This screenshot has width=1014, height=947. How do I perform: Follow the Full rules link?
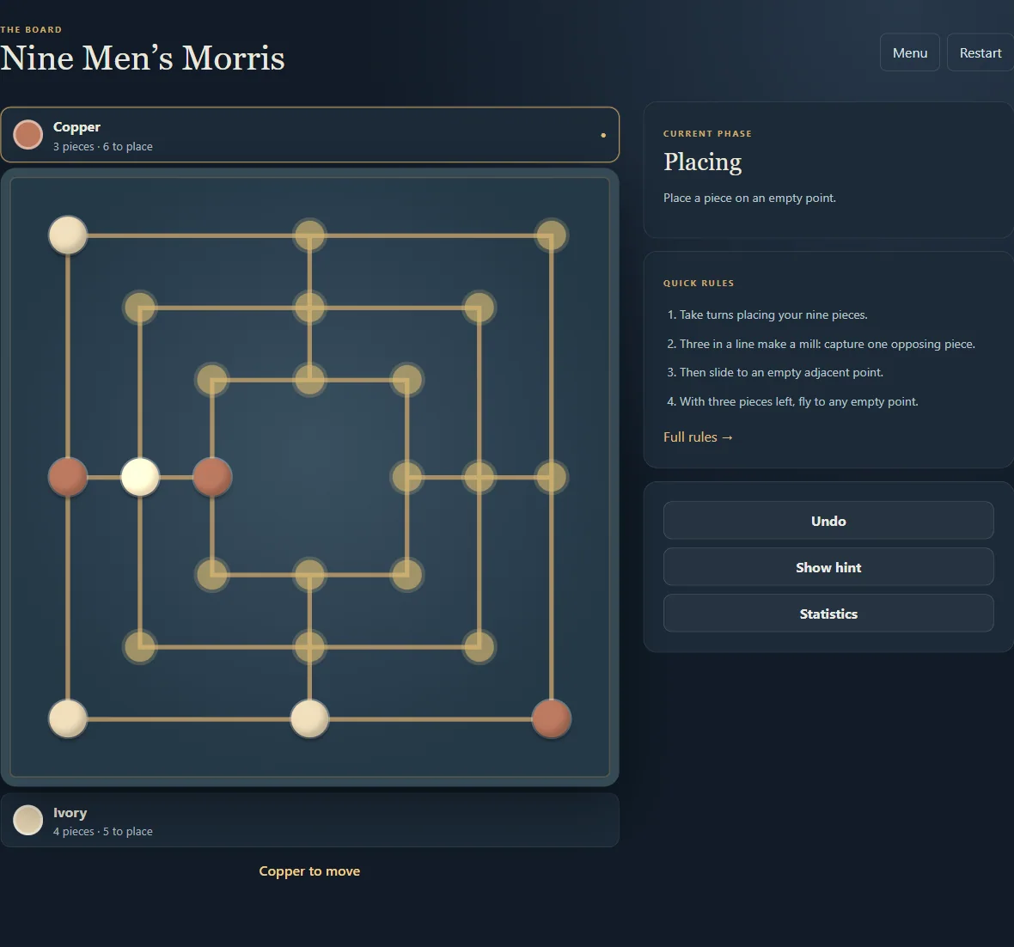pyautogui.click(x=698, y=437)
